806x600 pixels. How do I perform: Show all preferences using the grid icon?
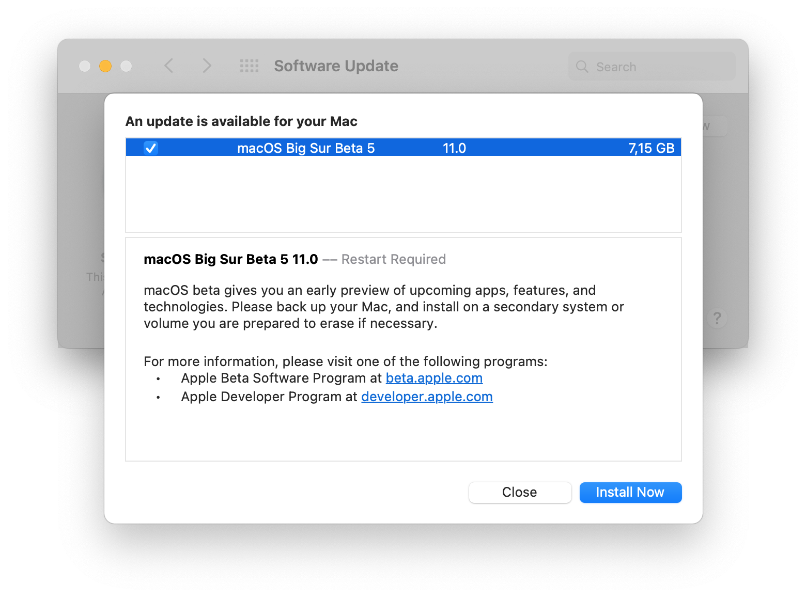point(250,66)
